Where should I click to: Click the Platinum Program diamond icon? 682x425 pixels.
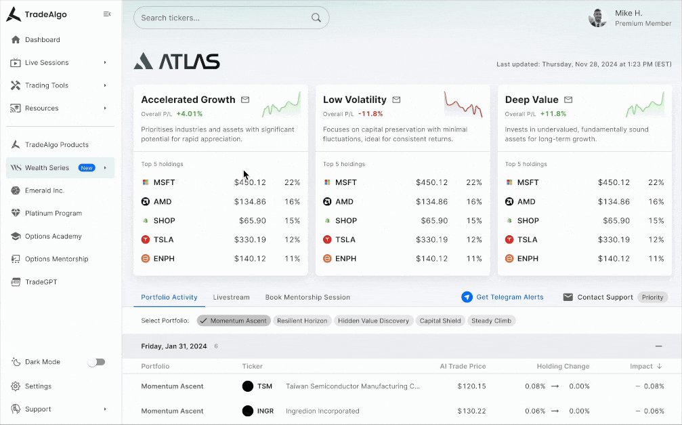[16, 214]
